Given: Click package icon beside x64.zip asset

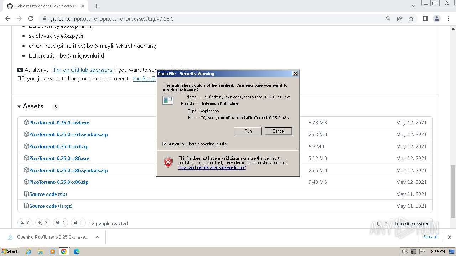Looking at the screenshot, I should click(x=26, y=146).
